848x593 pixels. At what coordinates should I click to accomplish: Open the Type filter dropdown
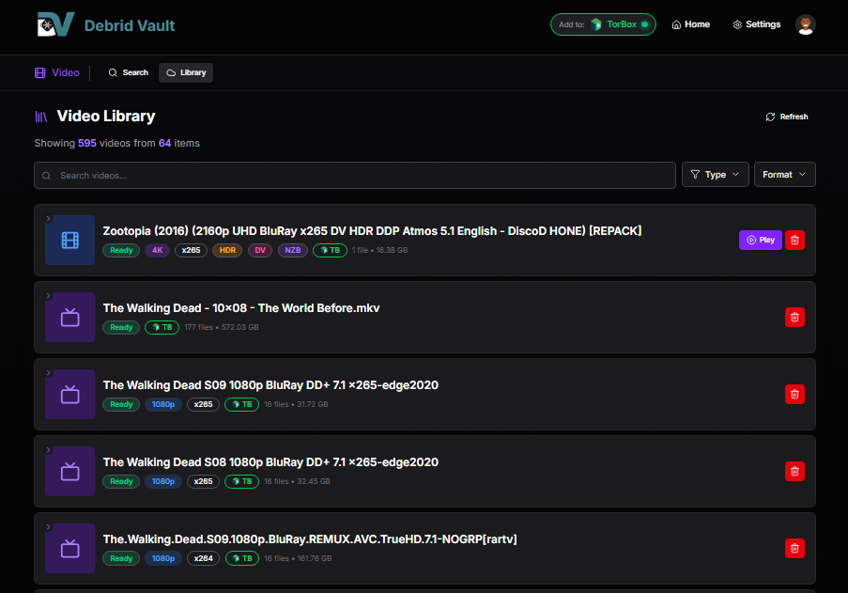coord(715,174)
